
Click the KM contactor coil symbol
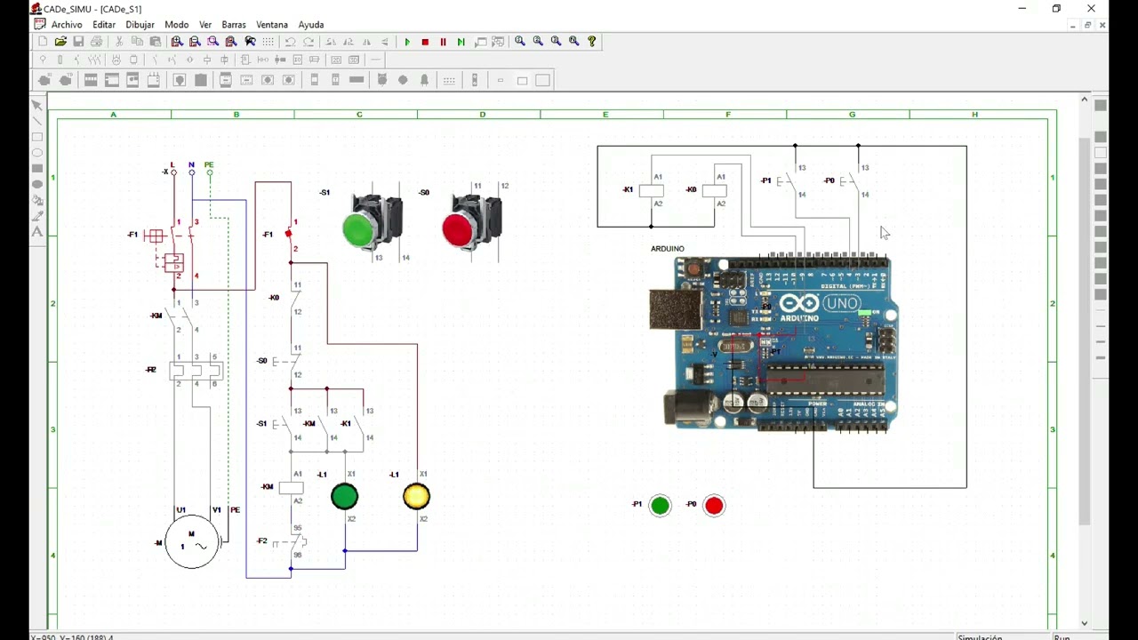pyautogui.click(x=292, y=488)
